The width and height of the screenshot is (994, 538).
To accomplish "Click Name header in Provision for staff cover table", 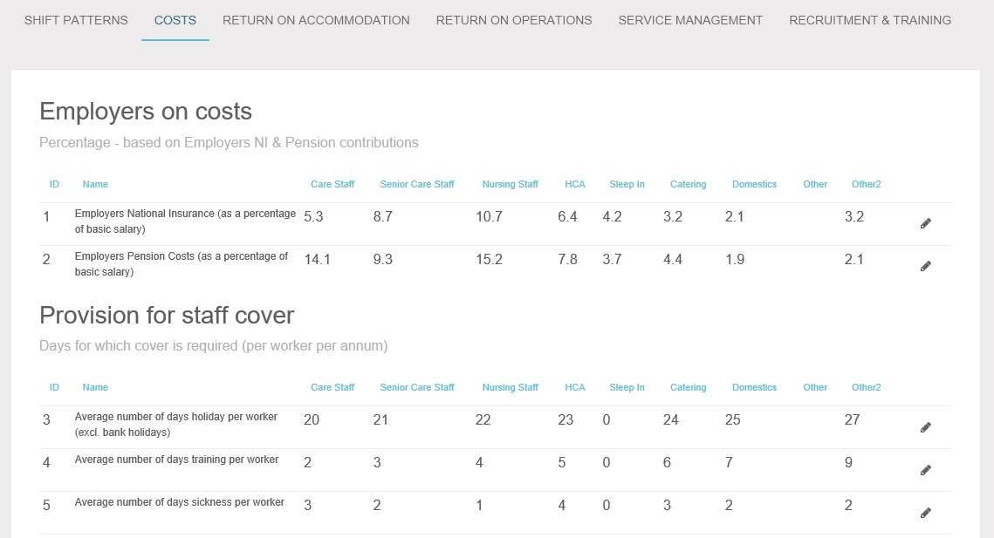I will click(x=95, y=387).
